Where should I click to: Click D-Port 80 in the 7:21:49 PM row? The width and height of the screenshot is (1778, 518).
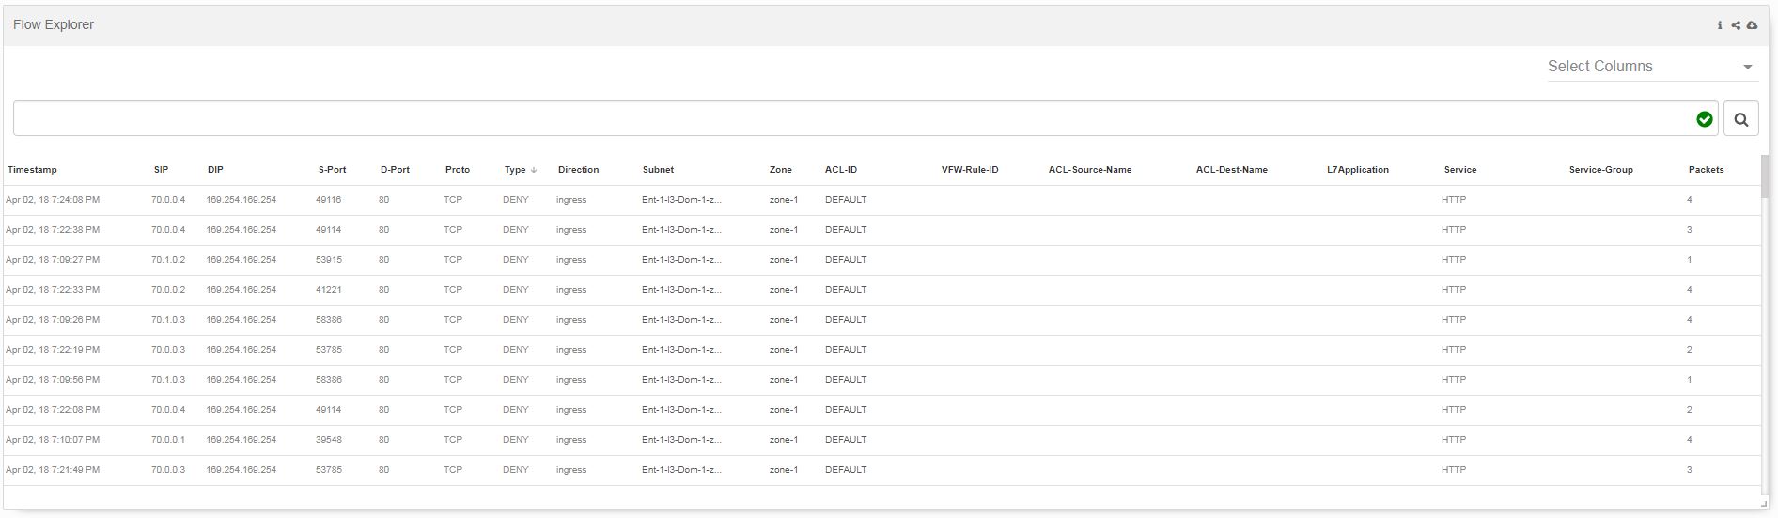[x=383, y=470]
